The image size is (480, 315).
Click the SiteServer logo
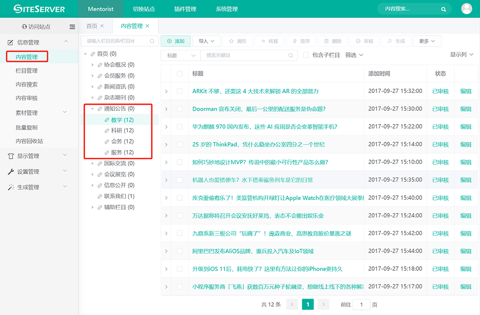pos(39,8)
